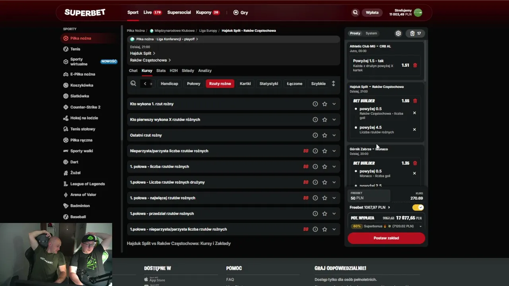
Task: Expand the Superbonus details arrow
Action: [420, 226]
